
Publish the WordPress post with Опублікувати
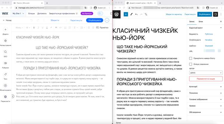tap(205, 14)
